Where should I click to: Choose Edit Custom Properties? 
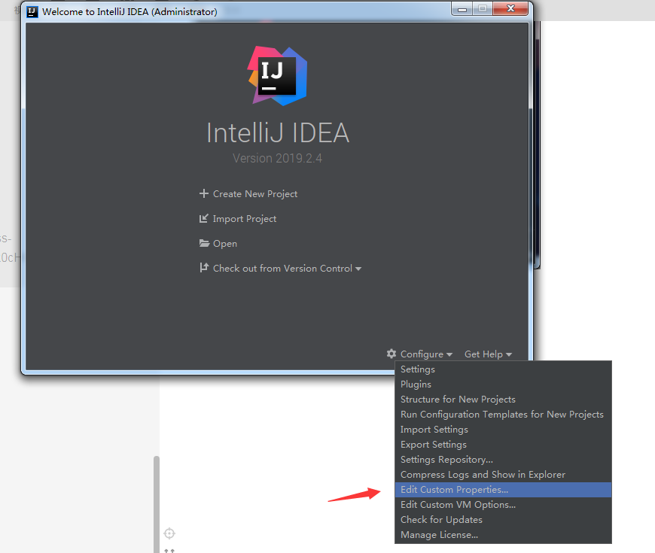pyautogui.click(x=454, y=489)
